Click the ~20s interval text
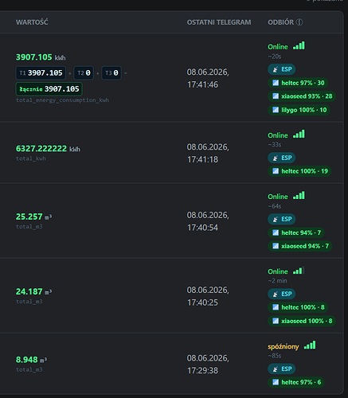This screenshot has height=398, width=348. pyautogui.click(x=275, y=57)
